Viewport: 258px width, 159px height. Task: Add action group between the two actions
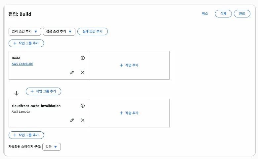[x=43, y=91]
